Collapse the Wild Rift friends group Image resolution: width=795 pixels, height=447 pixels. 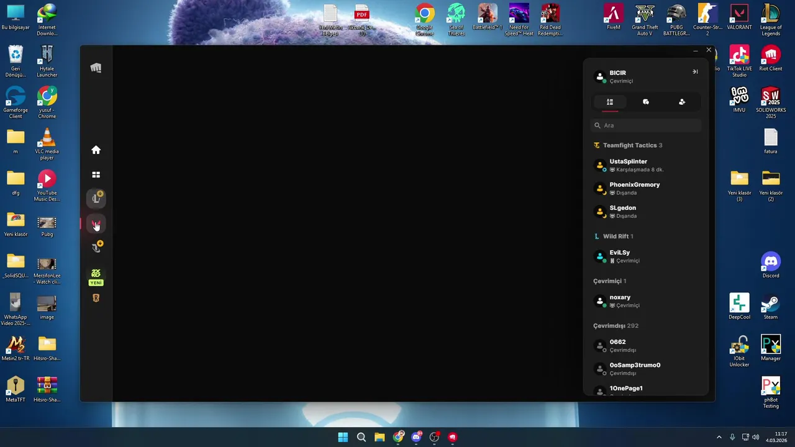point(614,236)
